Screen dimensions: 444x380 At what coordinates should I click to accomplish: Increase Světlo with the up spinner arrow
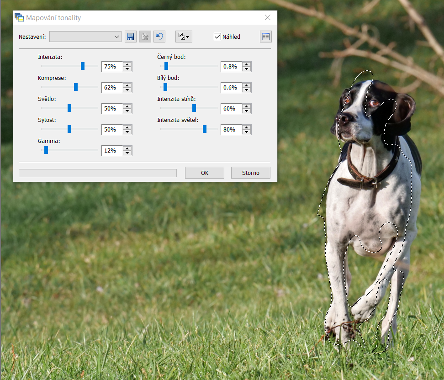click(x=127, y=106)
